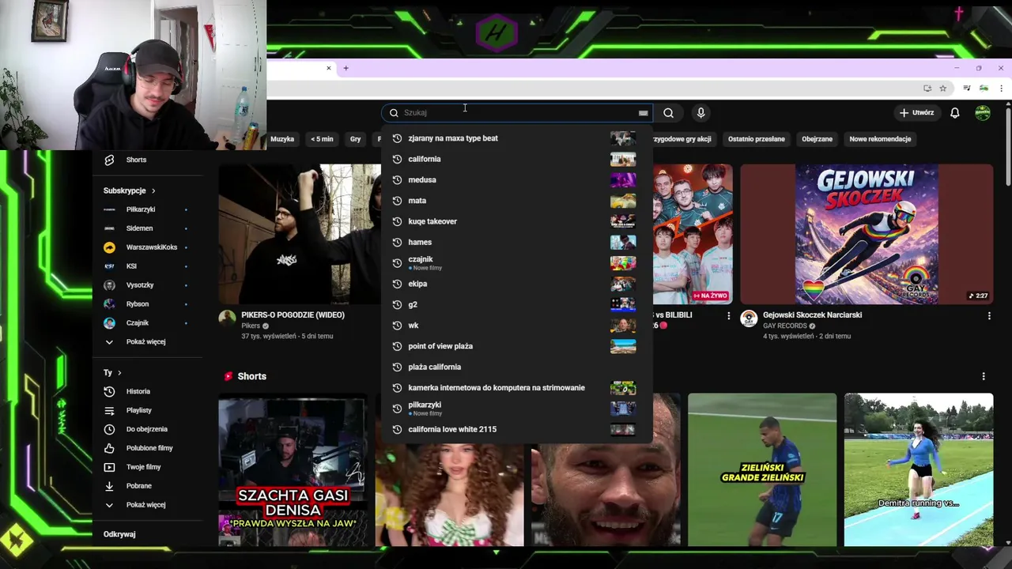Click the browser profile icon in toolbar

pyautogui.click(x=984, y=88)
